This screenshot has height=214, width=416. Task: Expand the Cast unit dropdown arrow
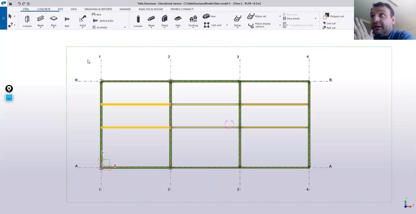click(x=227, y=25)
